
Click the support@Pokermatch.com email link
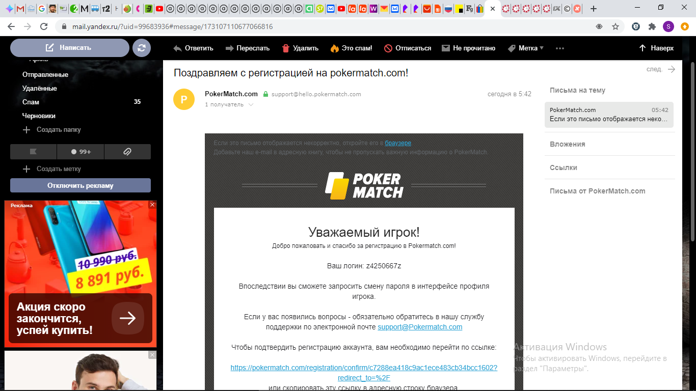coord(420,327)
